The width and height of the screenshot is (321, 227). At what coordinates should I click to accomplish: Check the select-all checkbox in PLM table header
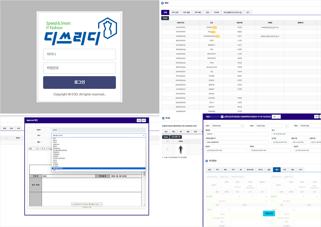pos(167,141)
